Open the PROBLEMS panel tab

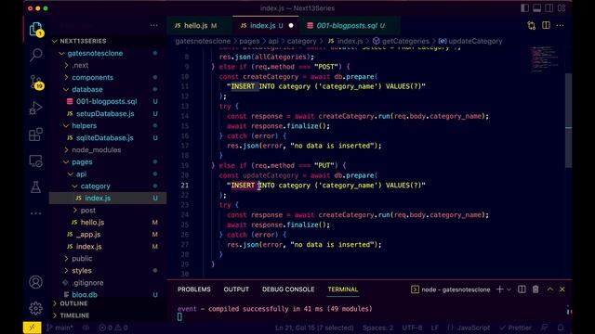pyautogui.click(x=194, y=289)
